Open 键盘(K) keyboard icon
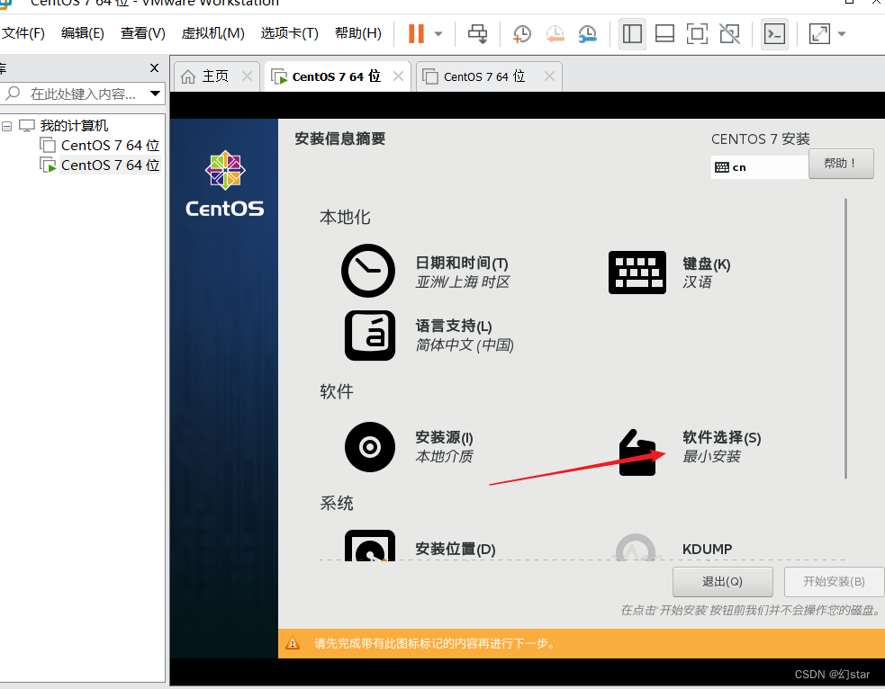 tap(637, 273)
